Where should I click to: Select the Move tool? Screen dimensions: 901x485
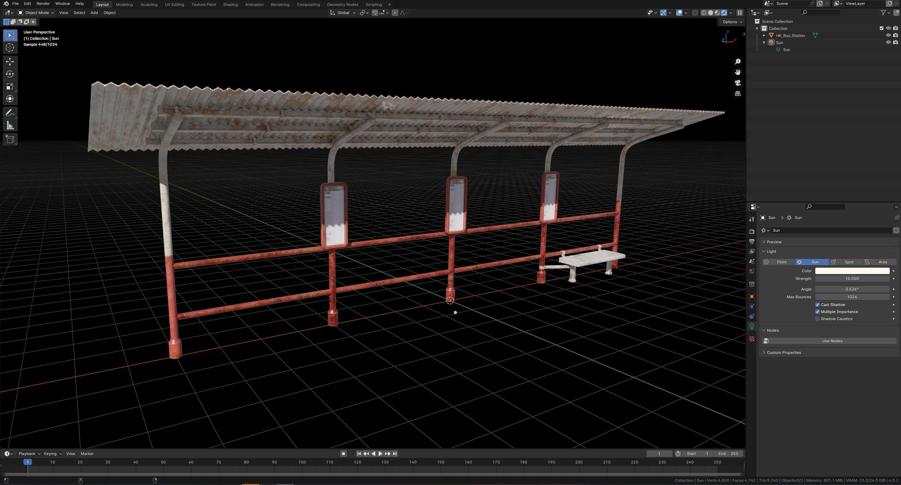click(10, 62)
